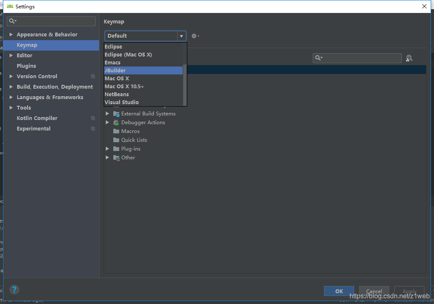
Task: Pick Mac OS X 10.5+ keymap
Action: (x=143, y=87)
